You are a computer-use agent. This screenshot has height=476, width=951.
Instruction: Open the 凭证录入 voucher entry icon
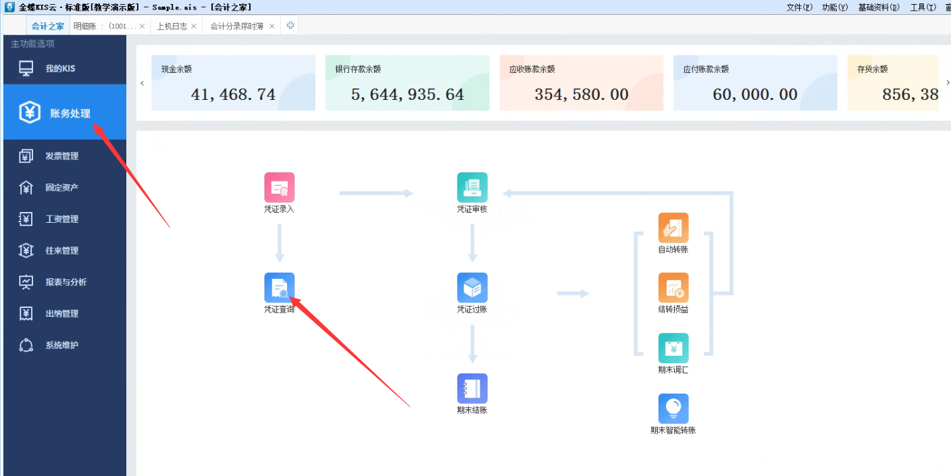pyautogui.click(x=279, y=188)
